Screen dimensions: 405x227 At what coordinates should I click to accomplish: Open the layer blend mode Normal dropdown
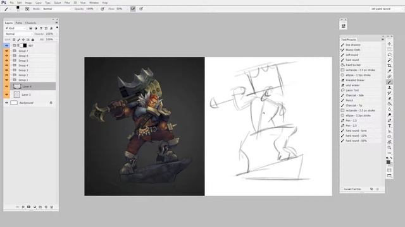point(19,34)
